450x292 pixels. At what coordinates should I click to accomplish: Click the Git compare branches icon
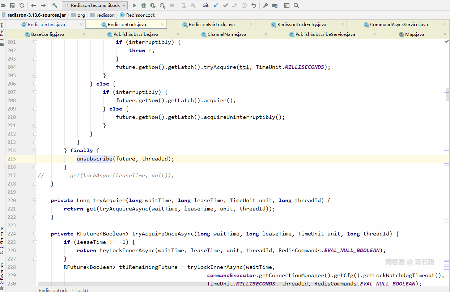click(x=235, y=5)
